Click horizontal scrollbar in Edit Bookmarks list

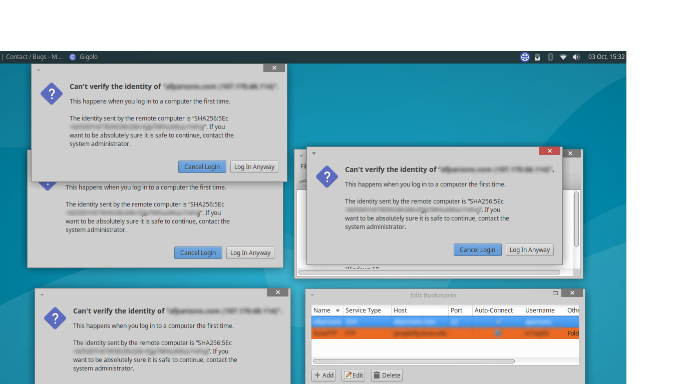coord(414,361)
